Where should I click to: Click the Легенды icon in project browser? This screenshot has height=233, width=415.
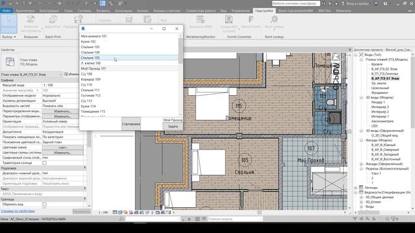pos(361,187)
